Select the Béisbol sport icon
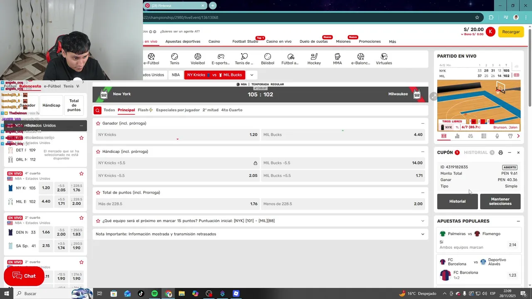 (268, 59)
